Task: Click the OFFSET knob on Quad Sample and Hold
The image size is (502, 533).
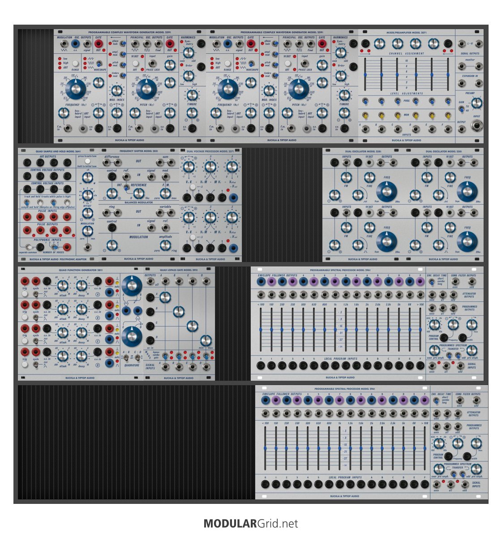Action: coord(87,213)
